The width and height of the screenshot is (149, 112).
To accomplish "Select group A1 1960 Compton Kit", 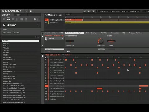I will point(55,20).
